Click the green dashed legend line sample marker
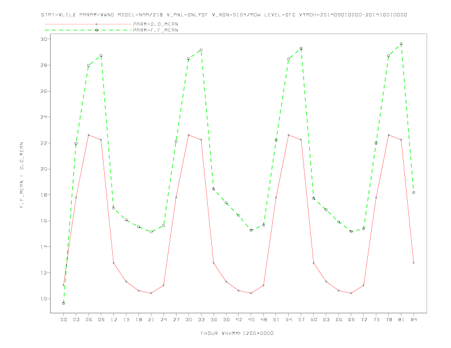The width and height of the screenshot is (451, 348). (97, 30)
